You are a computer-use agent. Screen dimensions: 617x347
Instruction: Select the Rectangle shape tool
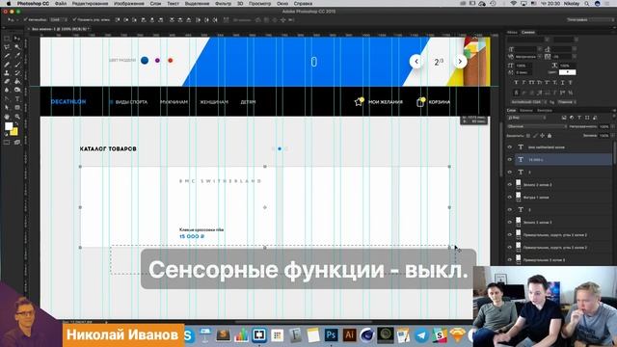(x=17, y=107)
